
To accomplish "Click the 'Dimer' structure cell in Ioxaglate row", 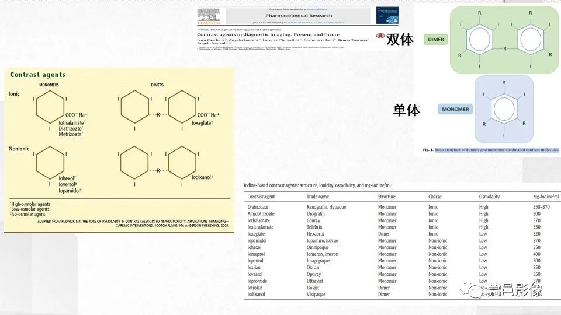I will (384, 234).
